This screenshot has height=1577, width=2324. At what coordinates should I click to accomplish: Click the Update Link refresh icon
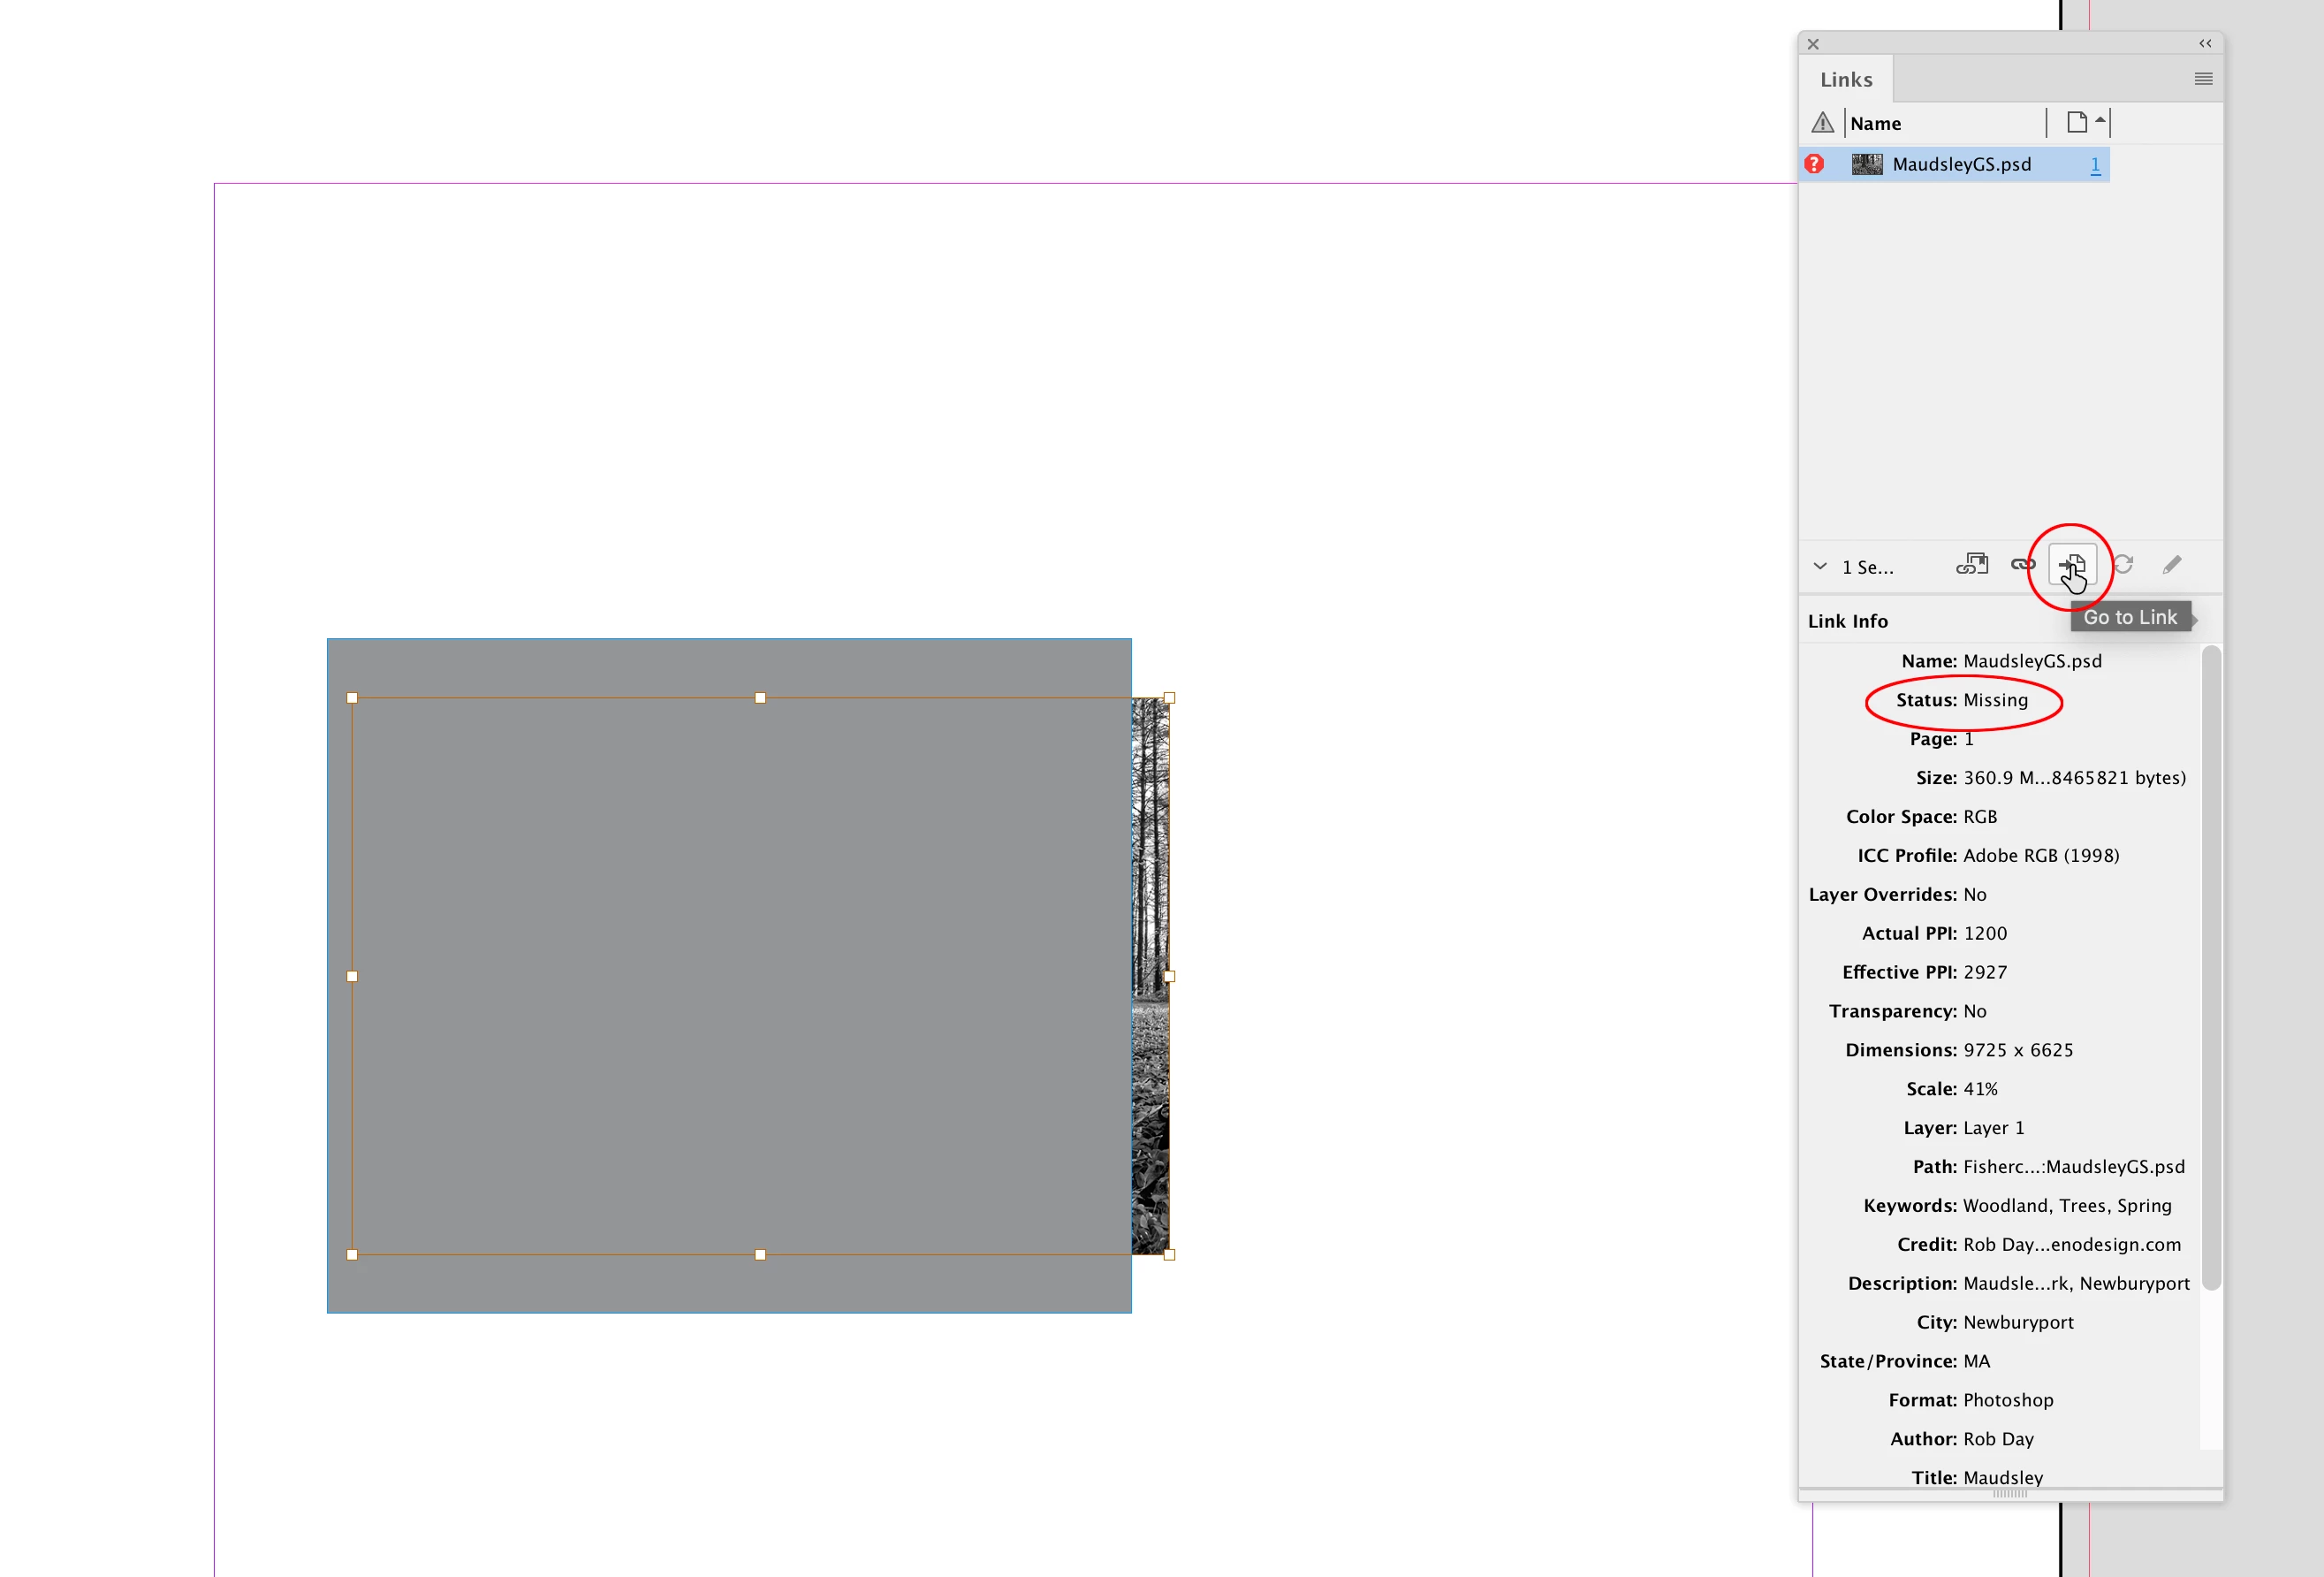click(x=2123, y=566)
